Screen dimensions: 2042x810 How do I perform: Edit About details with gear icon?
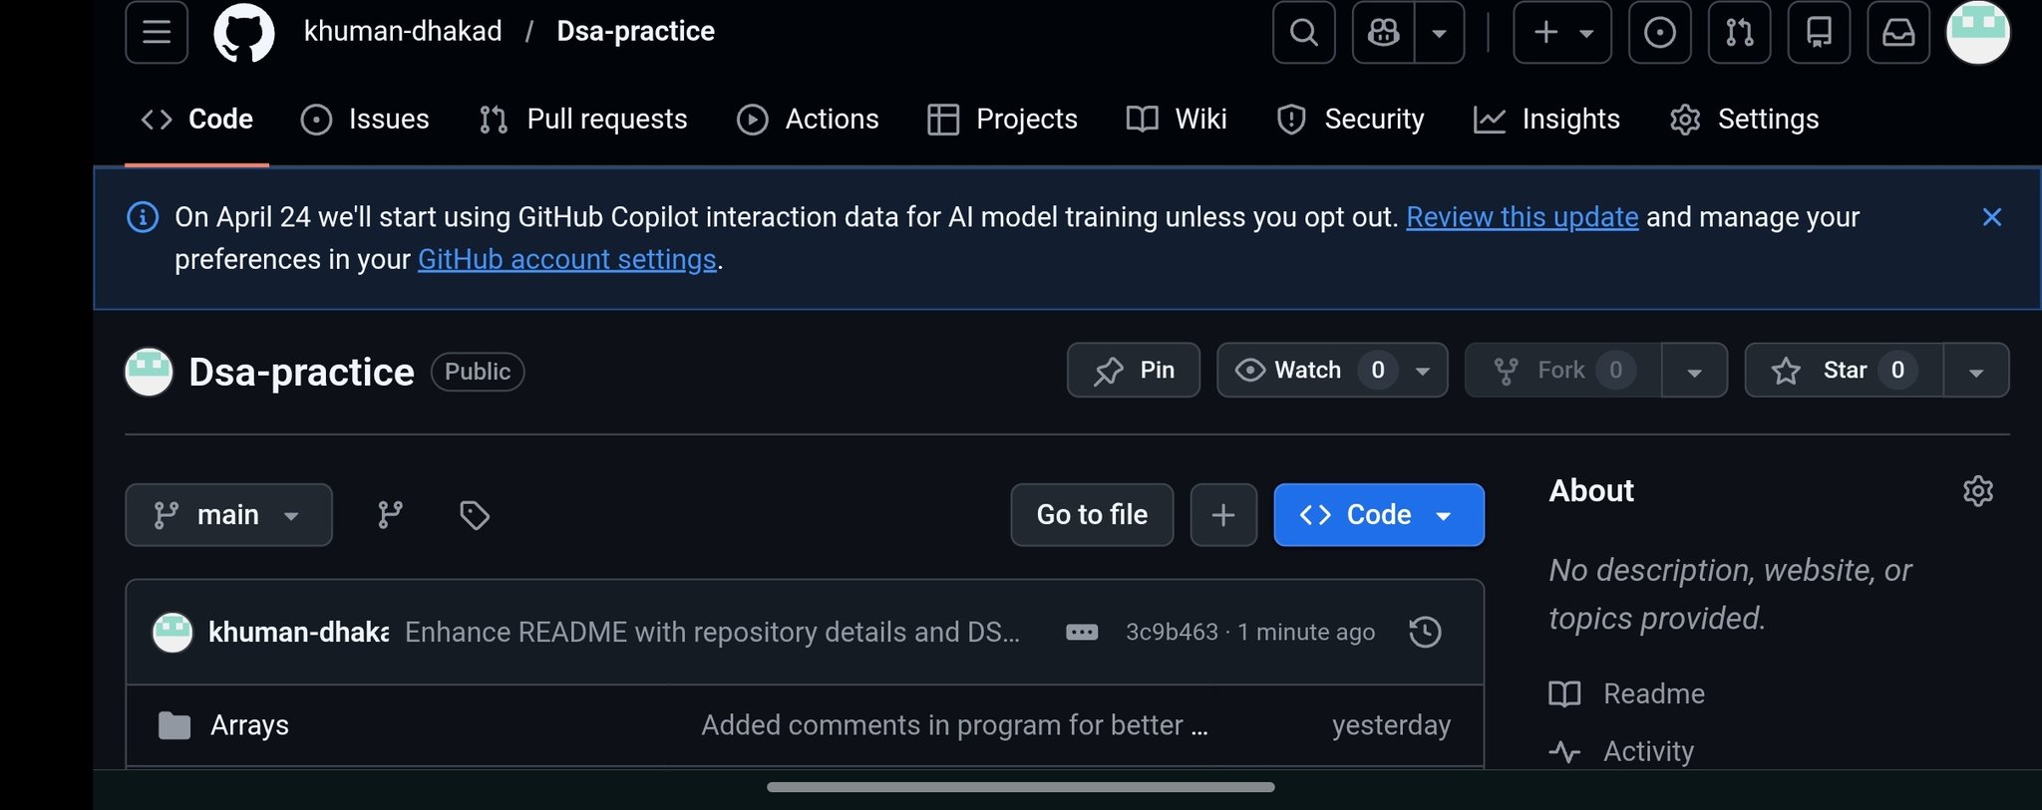pos(1977,490)
